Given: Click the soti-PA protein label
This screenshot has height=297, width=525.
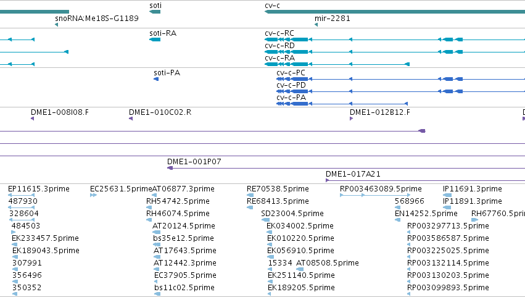Looking at the screenshot, I should point(167,73).
